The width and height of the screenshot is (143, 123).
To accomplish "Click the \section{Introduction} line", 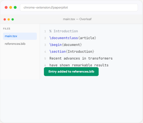I will click(x=72, y=52).
